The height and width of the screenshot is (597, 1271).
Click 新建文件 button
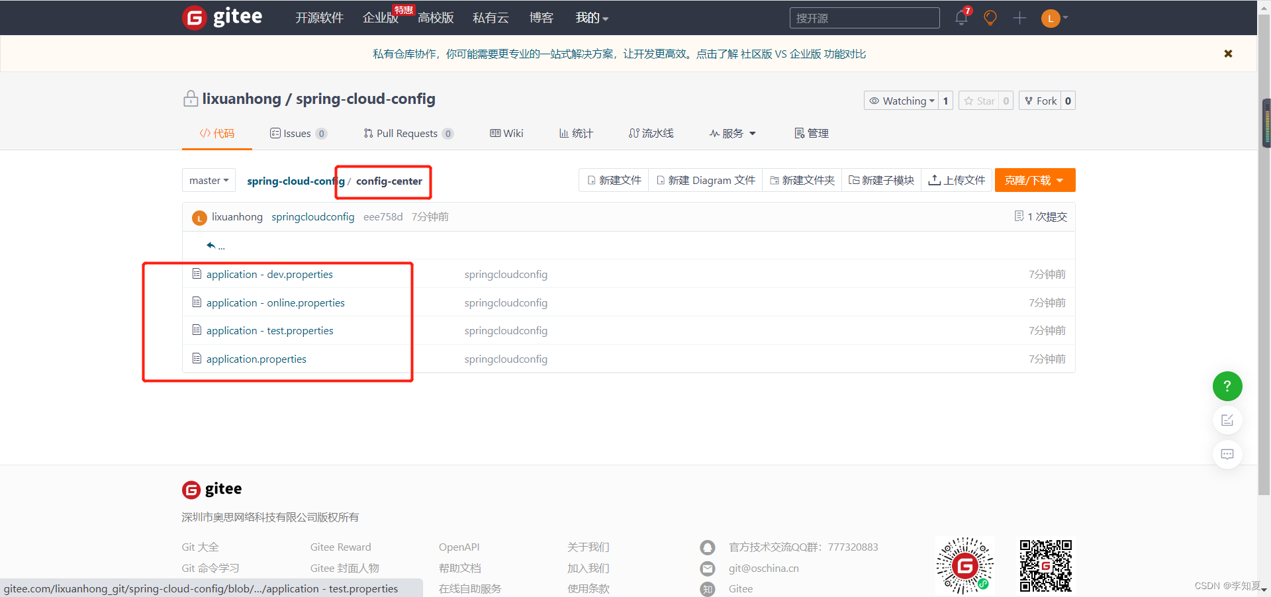point(614,180)
